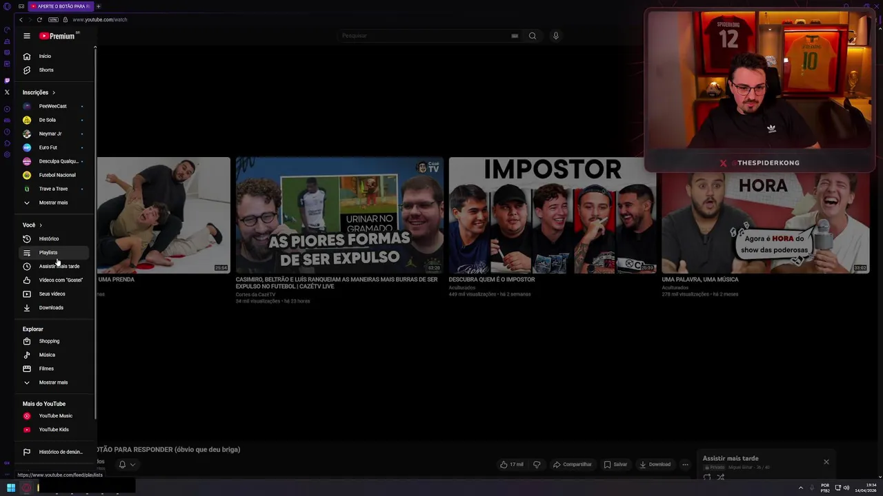Viewport: 883px width, 496px height.
Task: Click the on-screen keyboard icon in search
Action: coord(515,36)
